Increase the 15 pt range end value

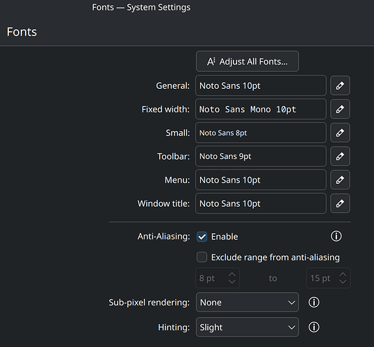tap(343, 275)
